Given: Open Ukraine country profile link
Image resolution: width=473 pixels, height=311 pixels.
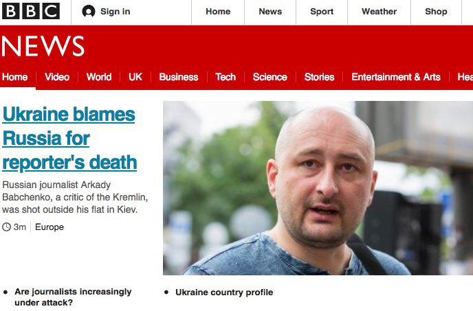Looking at the screenshot, I should click(x=224, y=292).
